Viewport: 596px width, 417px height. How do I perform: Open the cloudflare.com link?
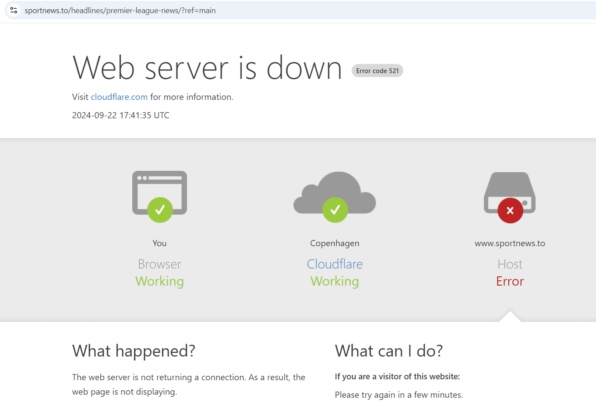point(119,97)
